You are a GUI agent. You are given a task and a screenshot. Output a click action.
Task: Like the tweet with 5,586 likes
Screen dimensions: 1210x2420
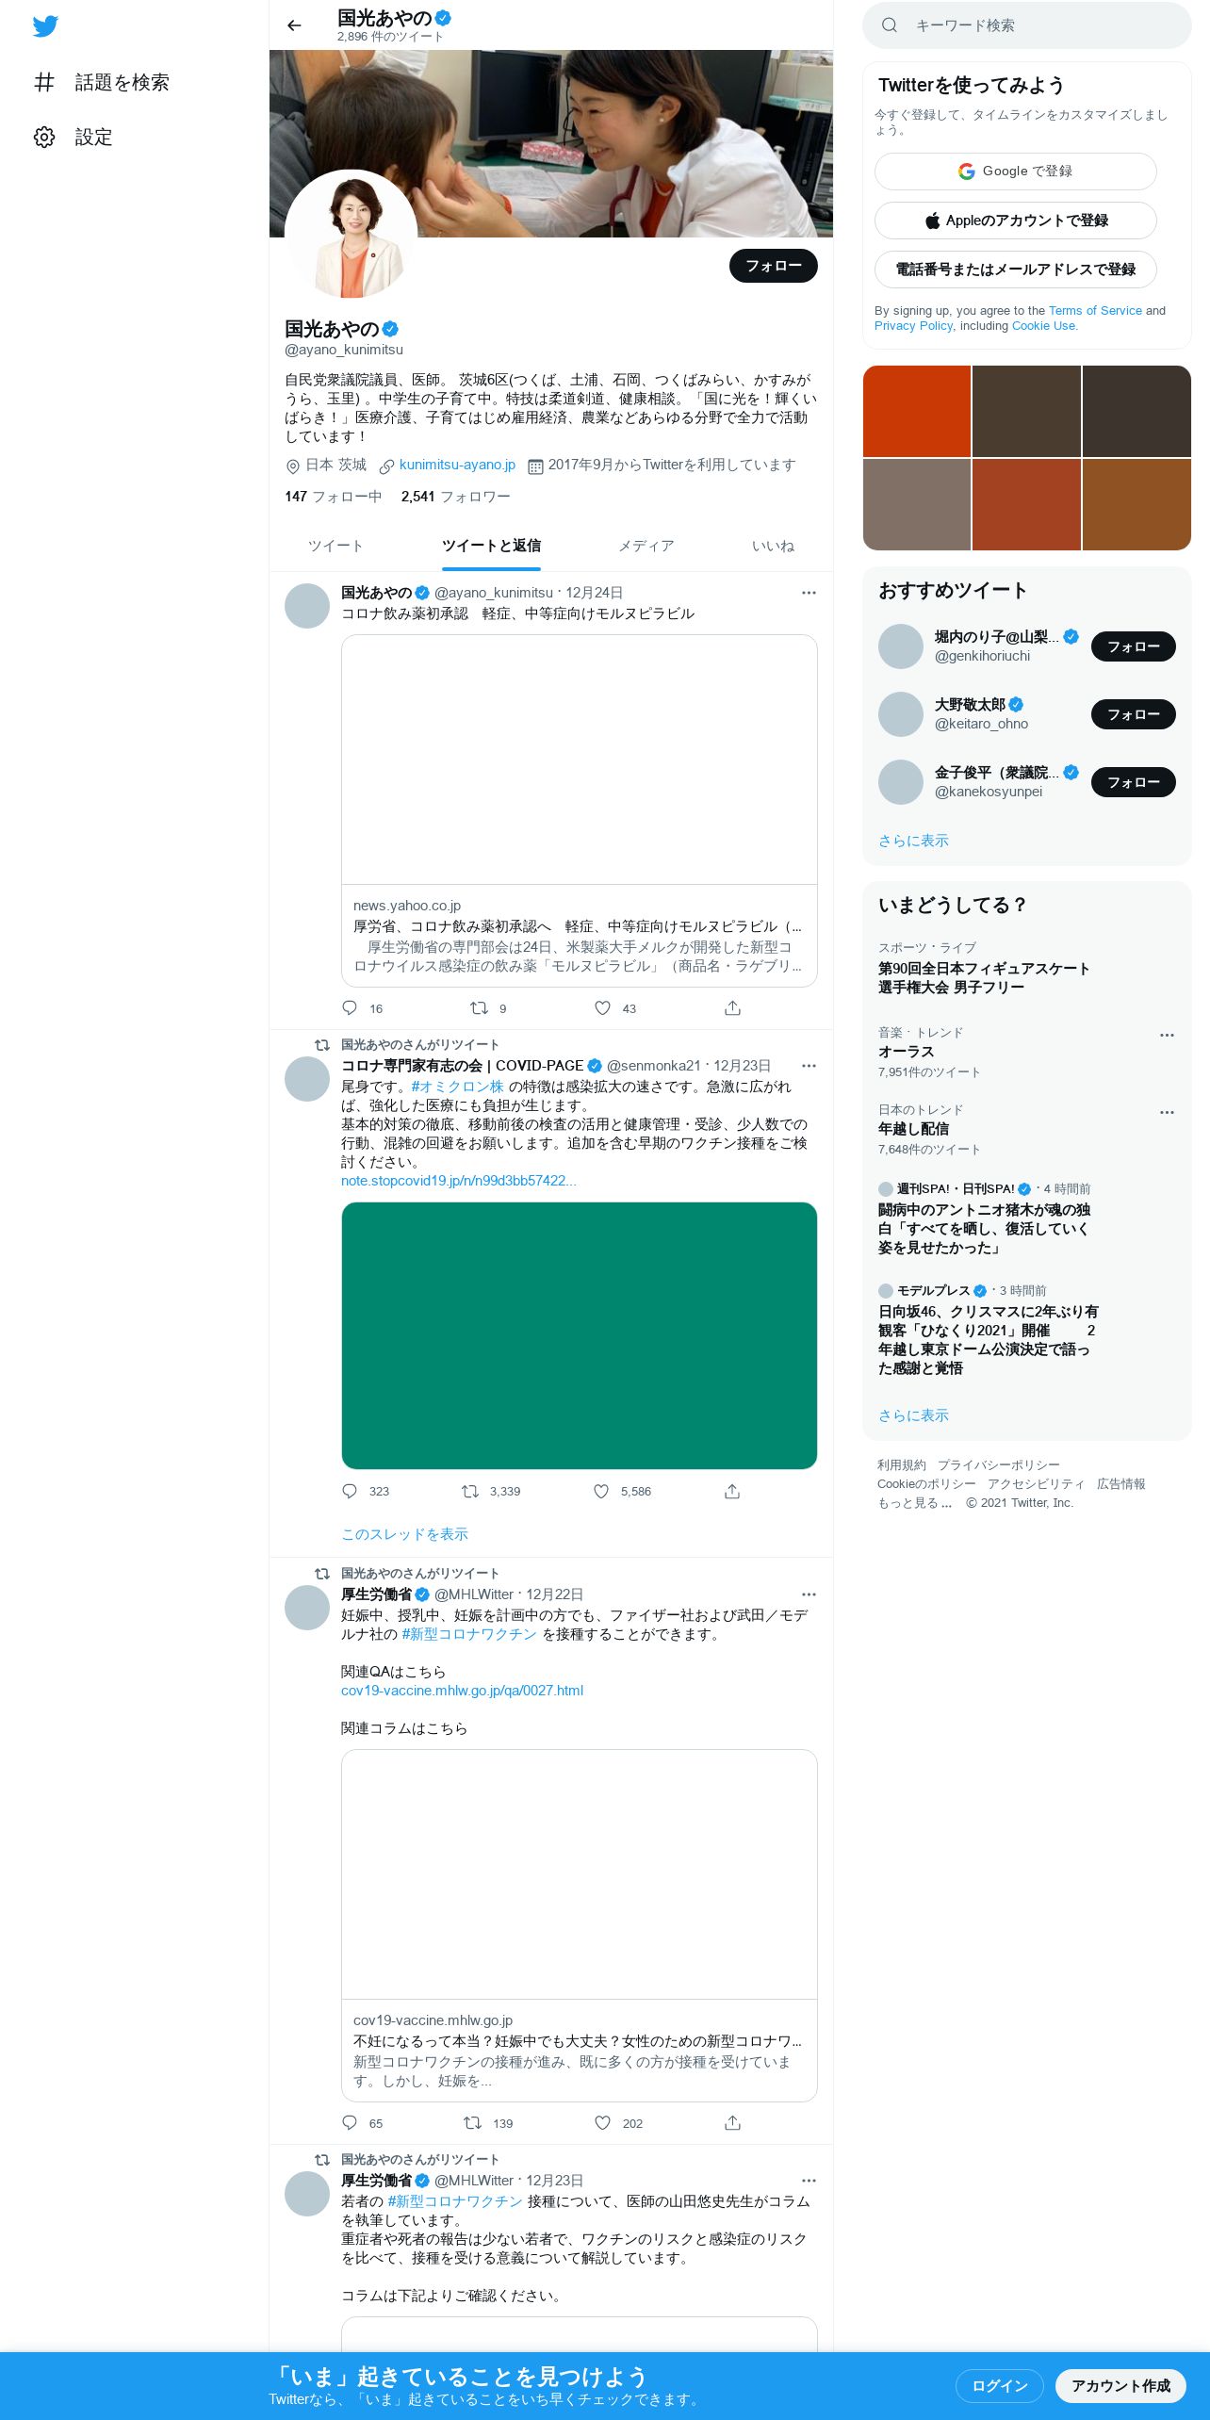[601, 1491]
